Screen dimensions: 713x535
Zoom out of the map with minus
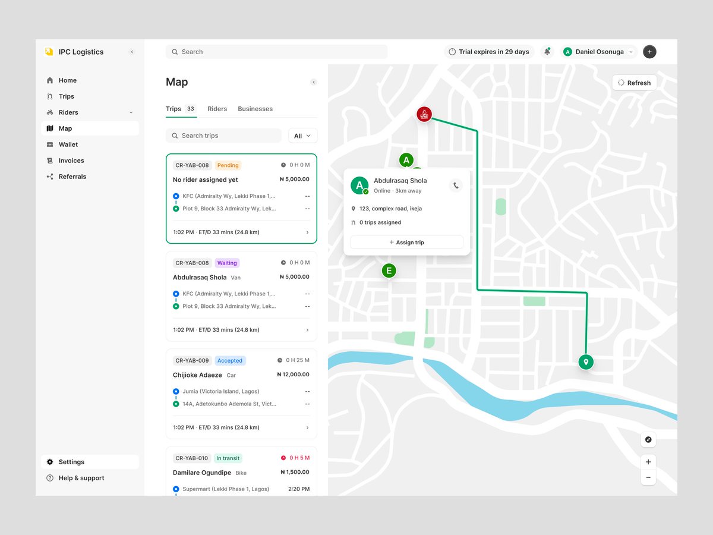[x=648, y=477]
